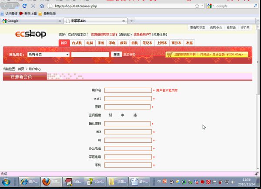The height and width of the screenshot is (189, 261).
Task: Open the 访问最多 bookmark
Action: click(9, 14)
